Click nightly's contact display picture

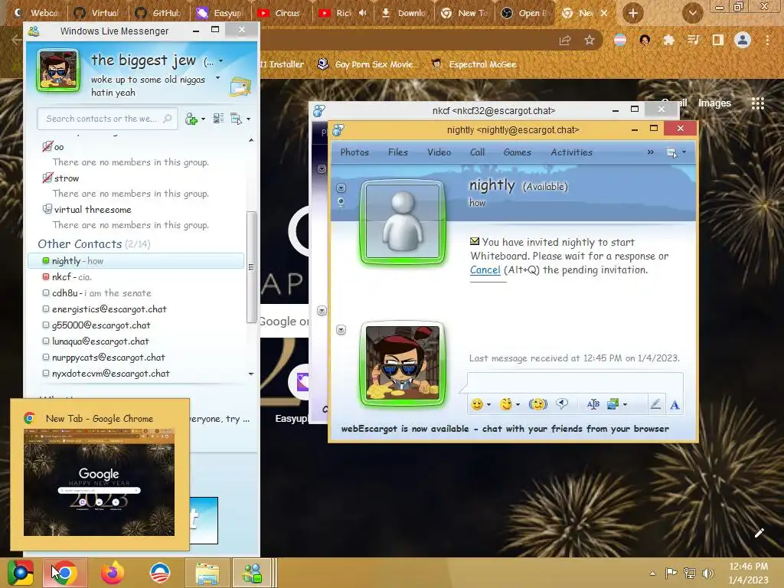coord(403,221)
